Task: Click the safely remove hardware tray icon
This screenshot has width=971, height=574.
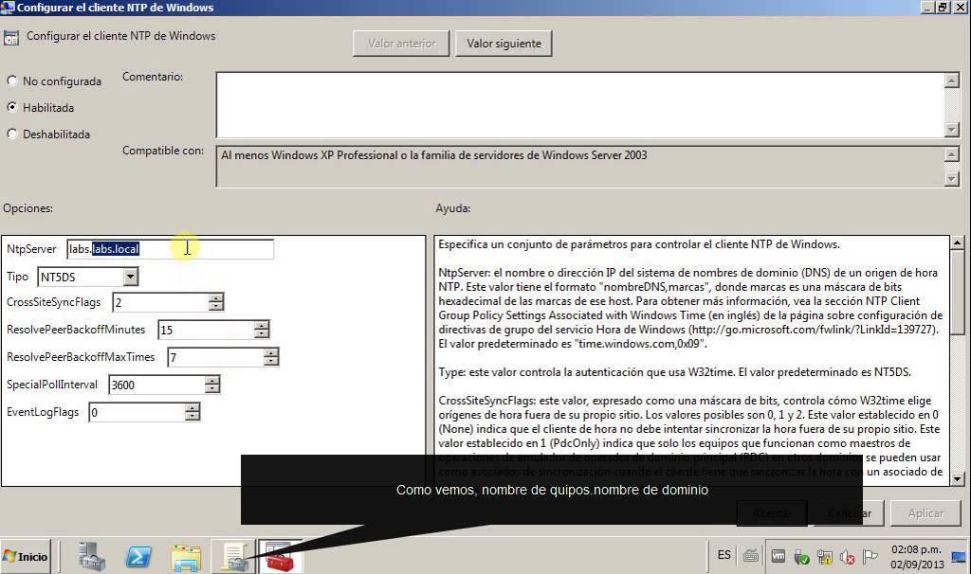Action: (x=801, y=557)
